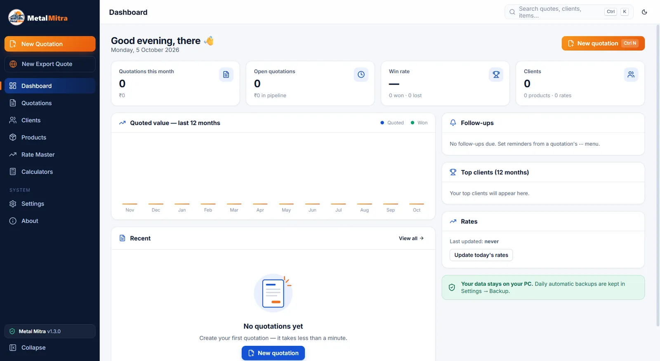Click the '0 products · 0 rates' text
The height and width of the screenshot is (361, 660).
point(547,95)
